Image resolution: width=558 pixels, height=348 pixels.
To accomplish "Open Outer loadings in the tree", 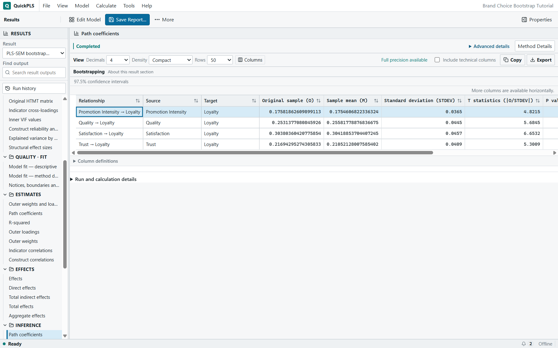I will pyautogui.click(x=24, y=232).
